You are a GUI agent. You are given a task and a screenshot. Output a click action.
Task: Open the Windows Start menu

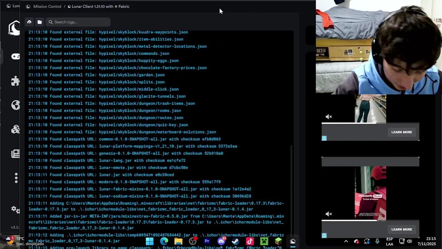150,241
